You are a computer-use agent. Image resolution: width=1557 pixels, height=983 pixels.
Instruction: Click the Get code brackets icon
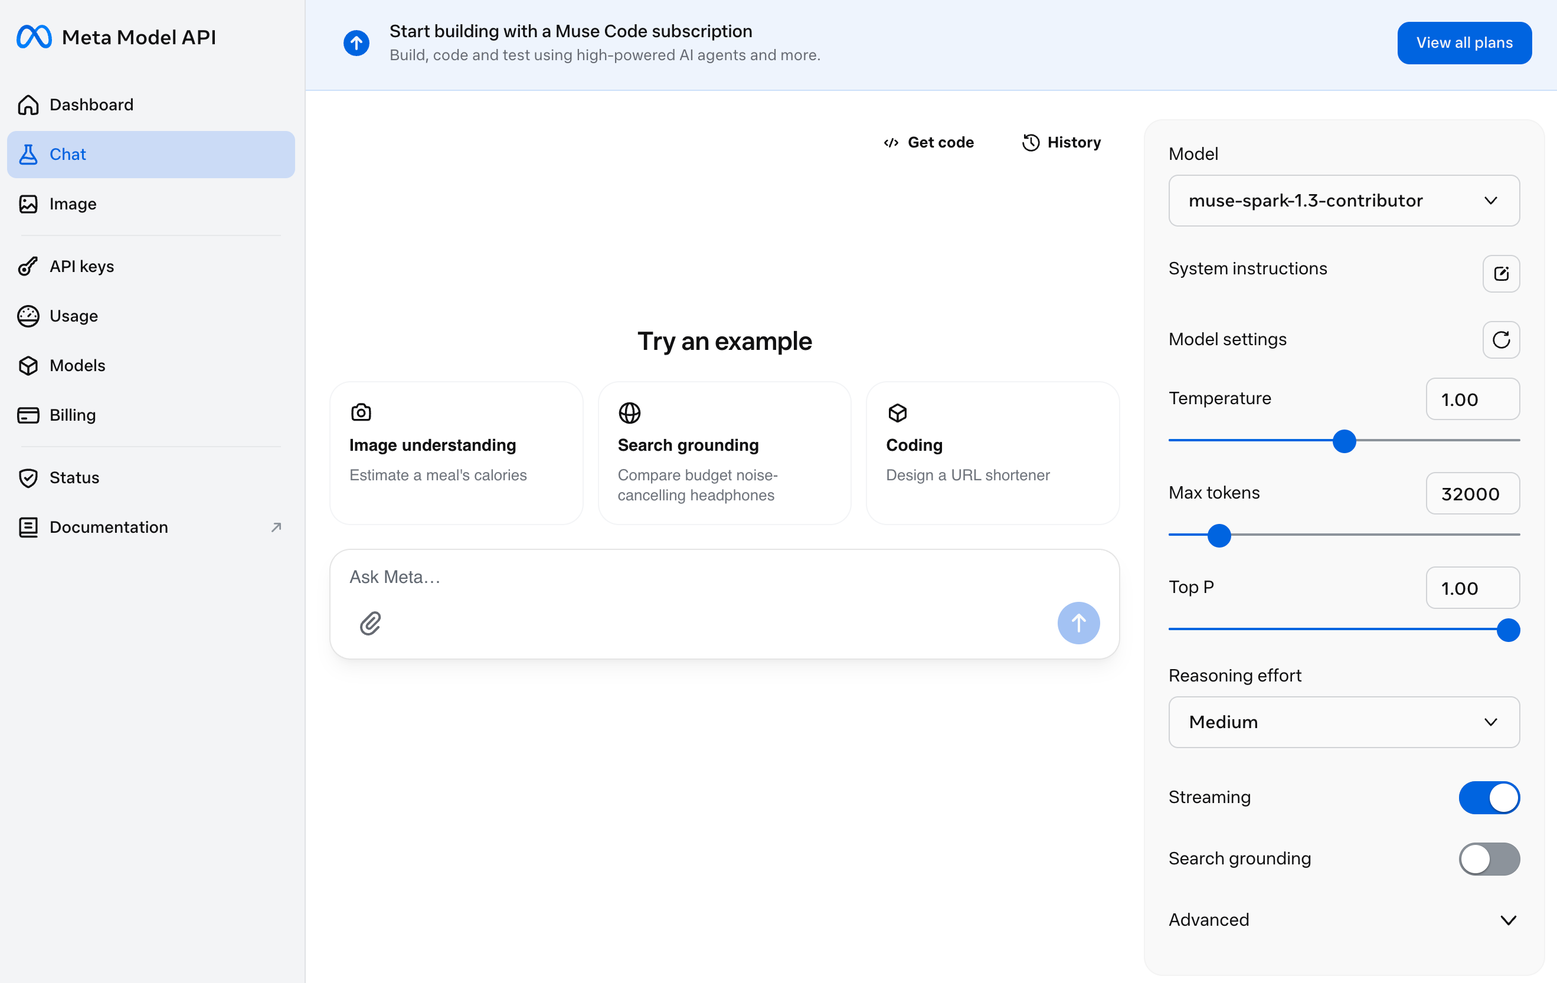(891, 143)
